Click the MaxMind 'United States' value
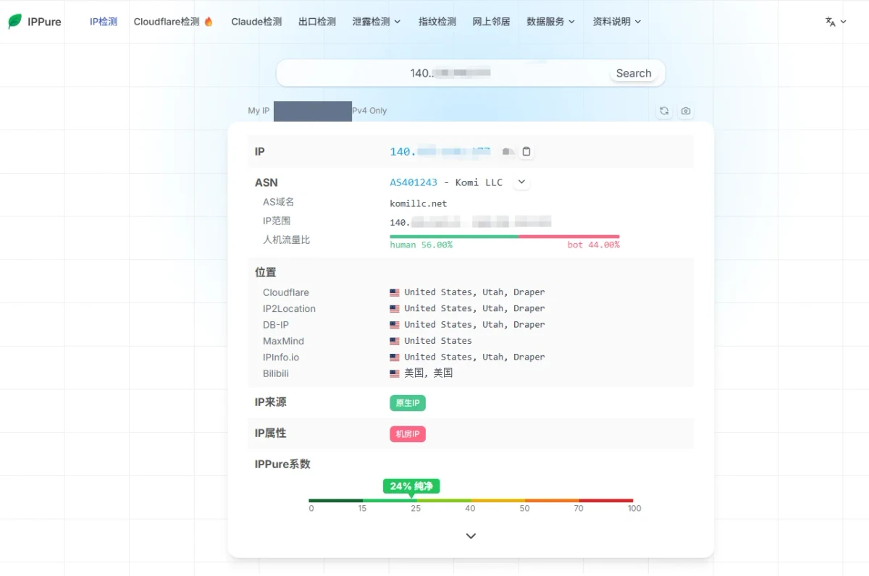The image size is (869, 576). click(x=438, y=341)
